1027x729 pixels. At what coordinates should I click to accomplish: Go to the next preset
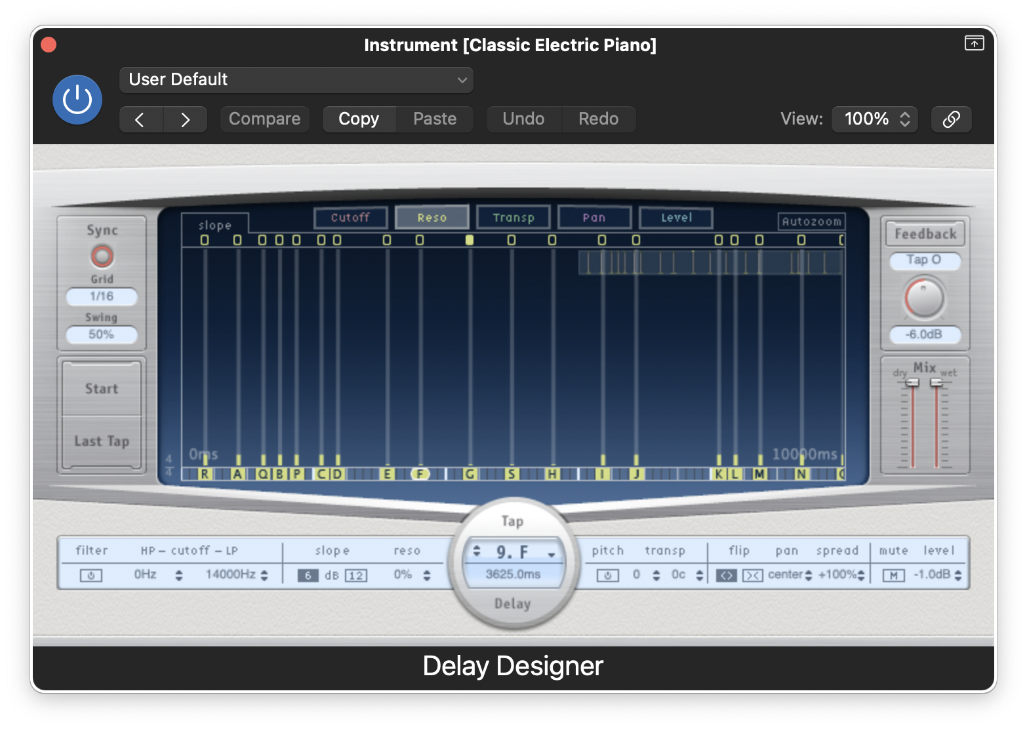[186, 119]
